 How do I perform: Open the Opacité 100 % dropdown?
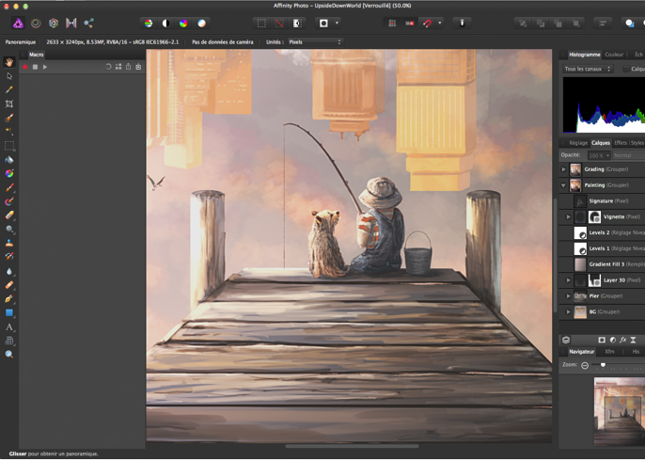598,155
